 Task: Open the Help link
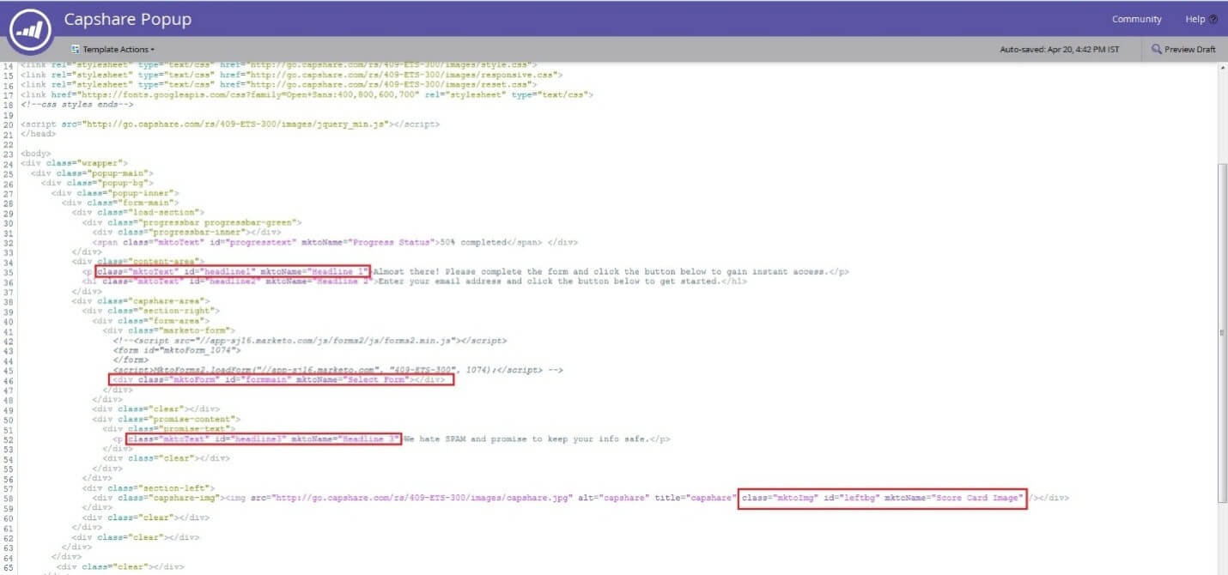click(x=1201, y=20)
